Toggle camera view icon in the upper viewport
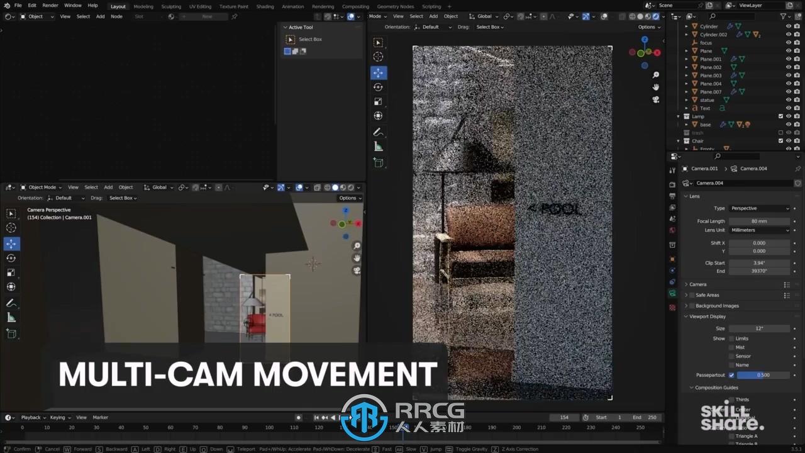This screenshot has height=453, width=805. (x=655, y=99)
